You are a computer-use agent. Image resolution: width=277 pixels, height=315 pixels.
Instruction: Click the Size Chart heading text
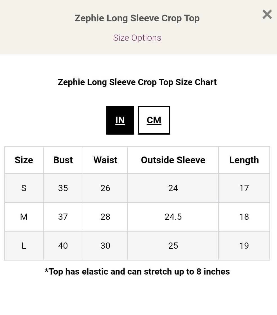click(x=137, y=82)
